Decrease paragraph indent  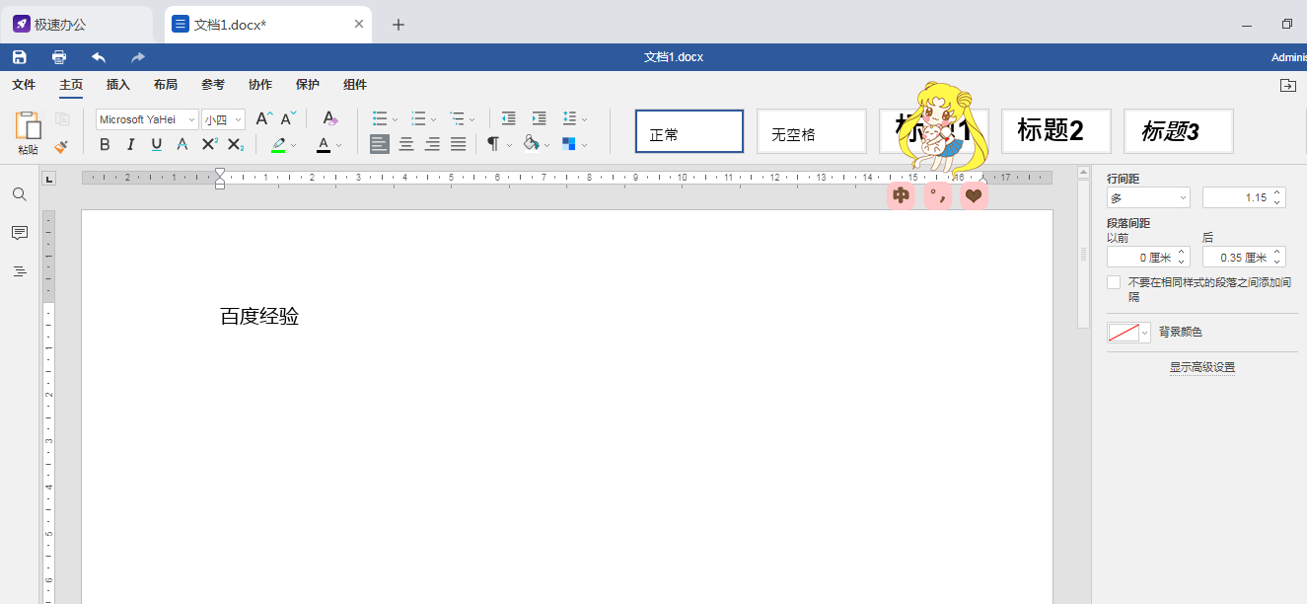[x=508, y=119]
